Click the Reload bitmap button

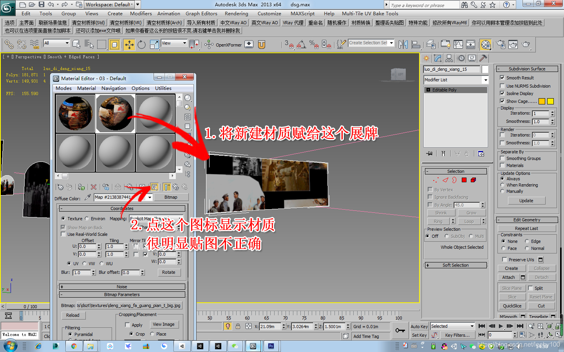(x=73, y=315)
